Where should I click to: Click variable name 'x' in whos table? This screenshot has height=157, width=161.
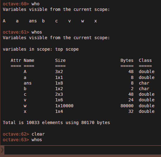pos(25,112)
